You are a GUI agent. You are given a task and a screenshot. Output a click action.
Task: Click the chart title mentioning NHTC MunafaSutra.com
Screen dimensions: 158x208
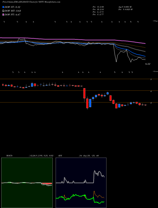pyautogui.click(x=31, y=2)
